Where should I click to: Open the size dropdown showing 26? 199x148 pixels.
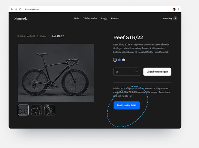tap(127, 72)
